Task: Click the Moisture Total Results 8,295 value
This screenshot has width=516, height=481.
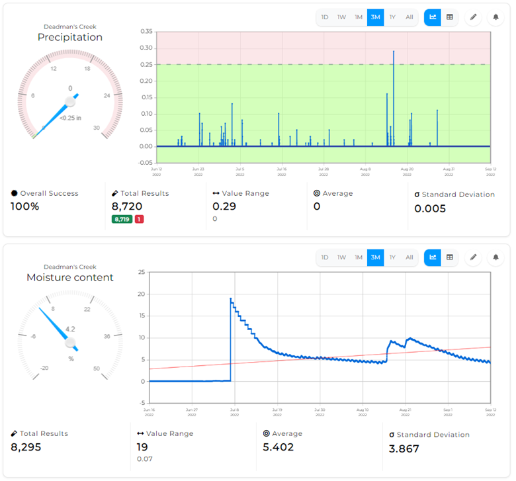Action: point(26,447)
